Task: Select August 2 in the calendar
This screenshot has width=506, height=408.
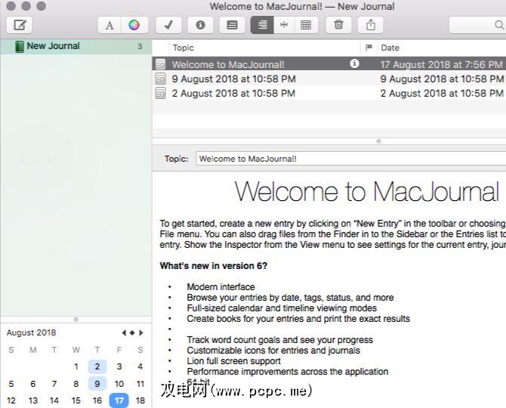Action: point(97,366)
